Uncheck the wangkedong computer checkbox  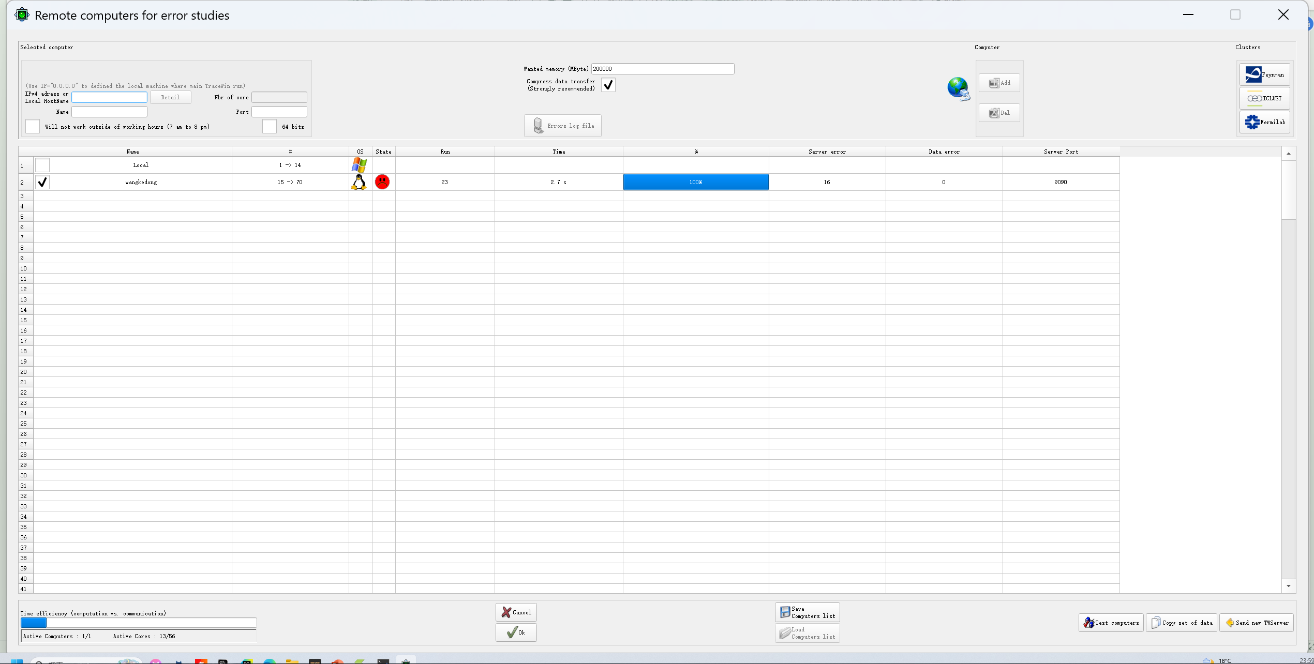click(x=42, y=182)
